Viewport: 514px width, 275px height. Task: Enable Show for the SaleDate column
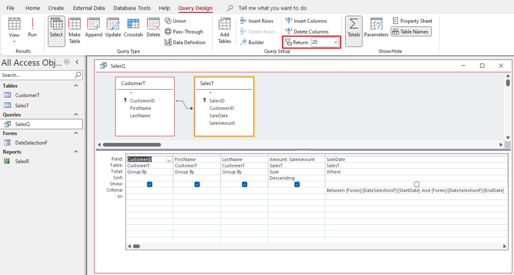pos(417,184)
